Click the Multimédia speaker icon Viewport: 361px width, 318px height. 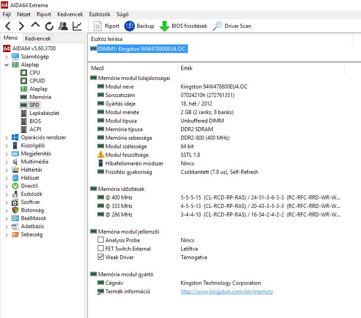[x=15, y=162]
